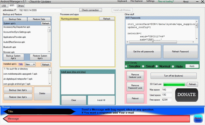The height and width of the screenshot is (125, 205).
Task: Open the Others tab
Action: pyautogui.click(x=20, y=6)
